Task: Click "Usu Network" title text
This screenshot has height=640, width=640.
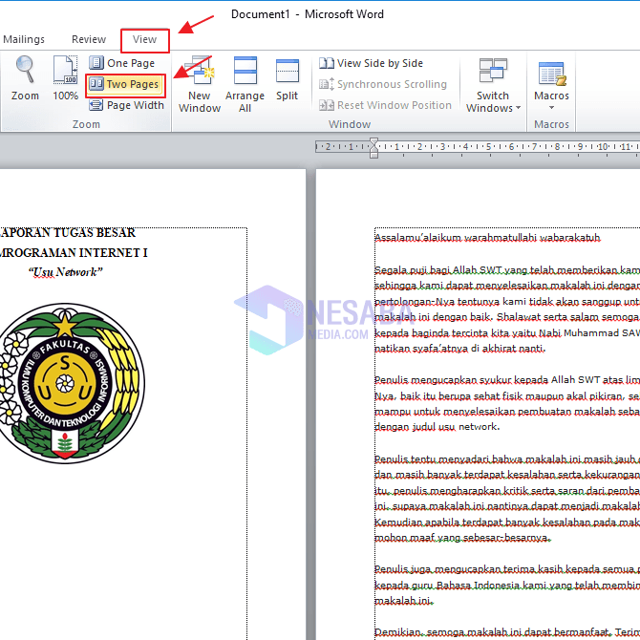Action: (x=65, y=272)
